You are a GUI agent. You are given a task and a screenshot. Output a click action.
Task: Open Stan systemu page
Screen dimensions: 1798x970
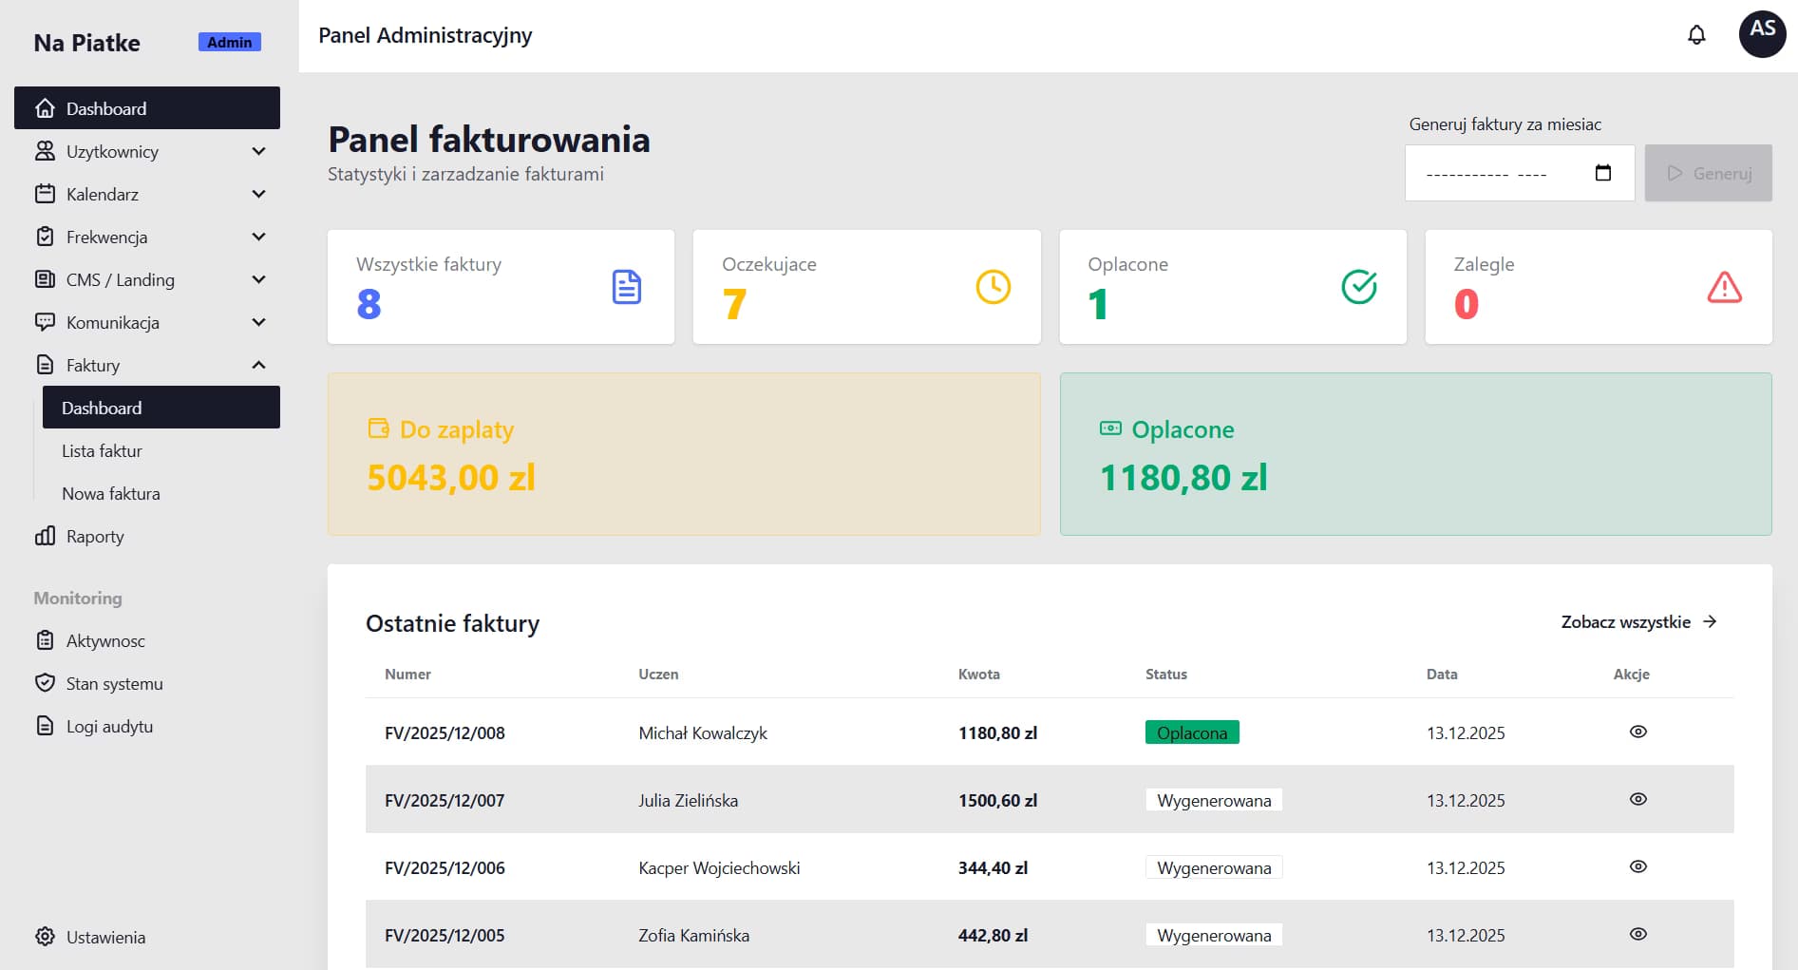pyautogui.click(x=147, y=683)
